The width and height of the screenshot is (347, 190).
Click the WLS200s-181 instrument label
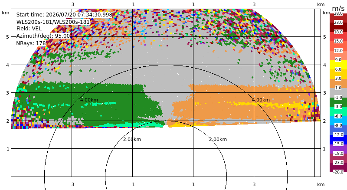(x=53, y=22)
